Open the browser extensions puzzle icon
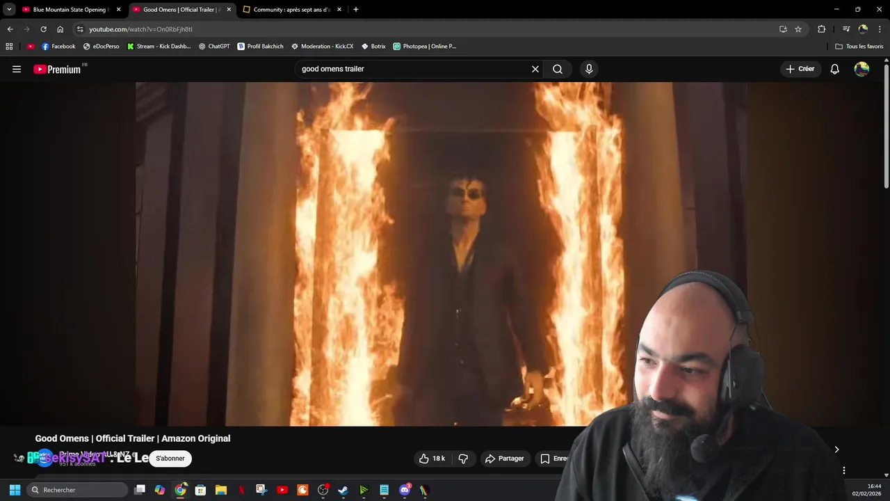Screen dimensions: 890x501 tap(822, 29)
